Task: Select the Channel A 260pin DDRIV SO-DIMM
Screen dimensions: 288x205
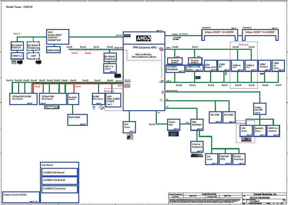Action: (x=220, y=35)
